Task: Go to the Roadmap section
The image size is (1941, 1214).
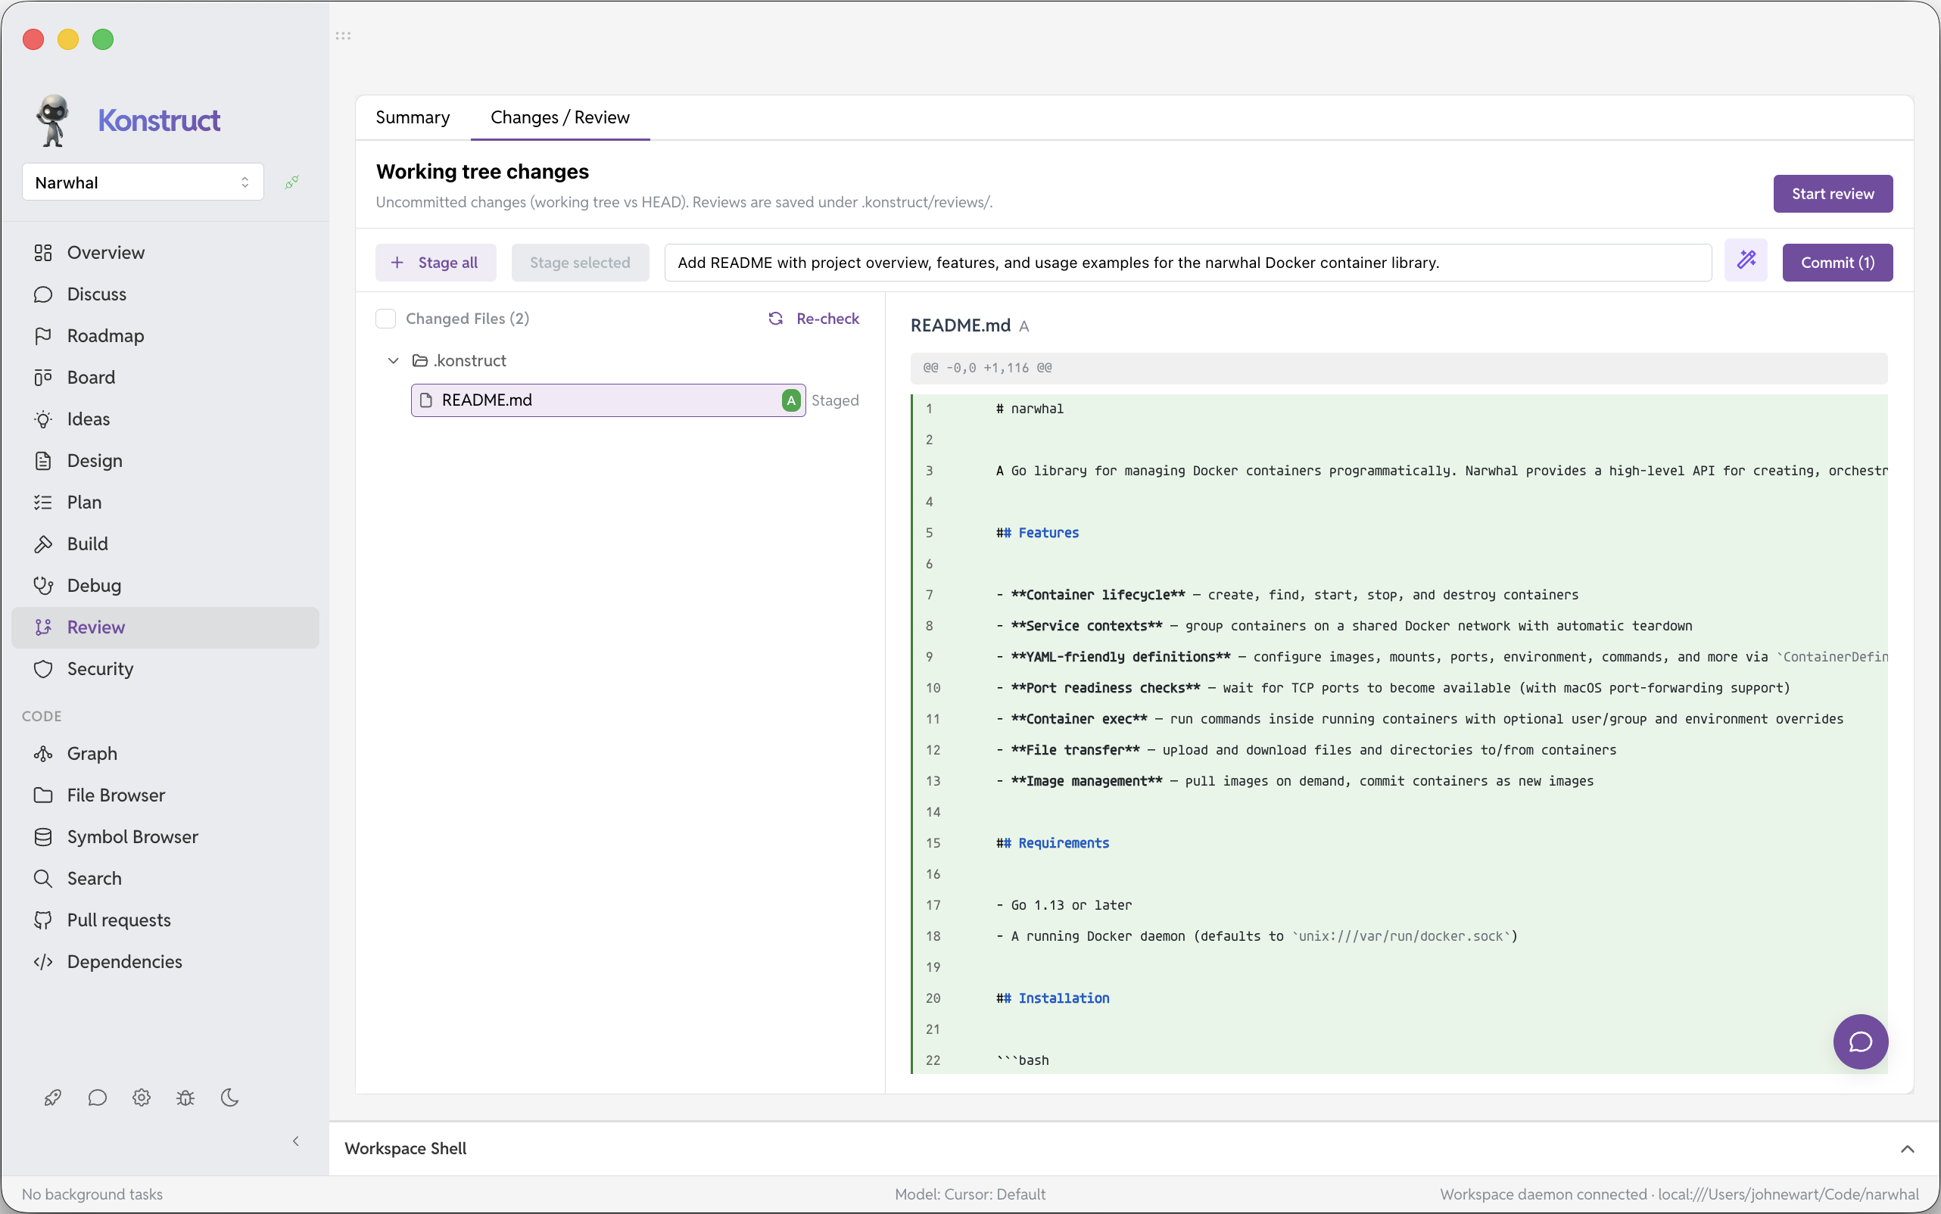Action: coord(166,335)
